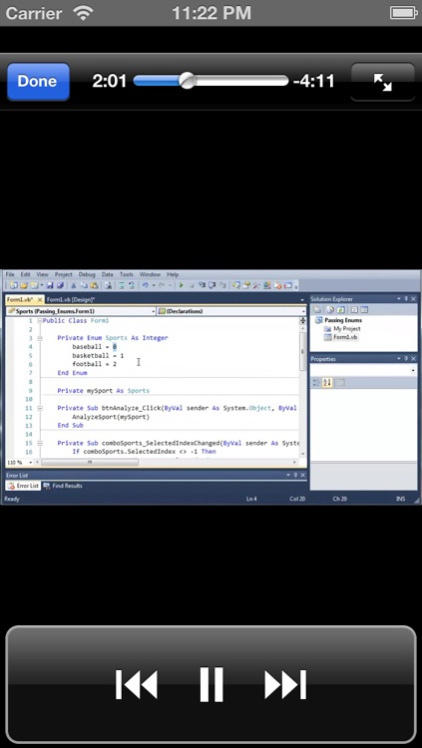Collapse the comboSports_SelectedIndexChanged sub outline
This screenshot has height=748, width=422.
[x=40, y=443]
